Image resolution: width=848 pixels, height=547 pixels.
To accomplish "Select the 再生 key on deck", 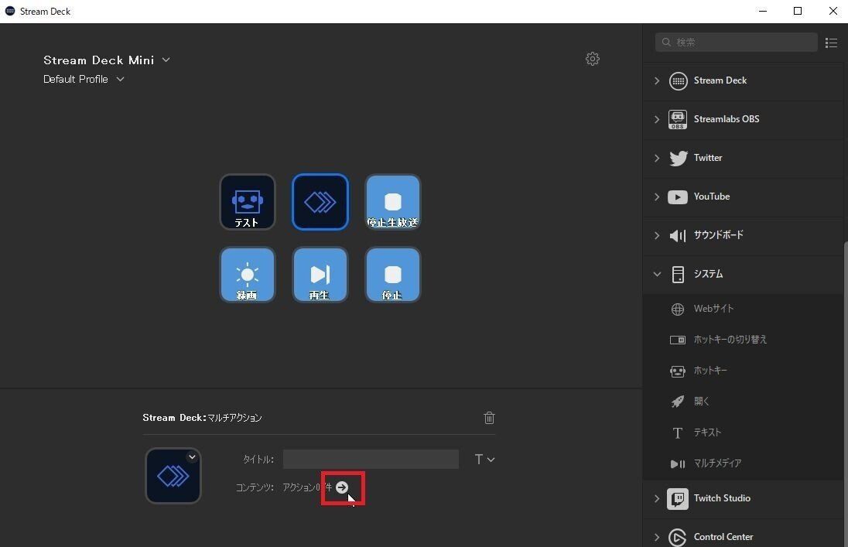I will pyautogui.click(x=320, y=275).
